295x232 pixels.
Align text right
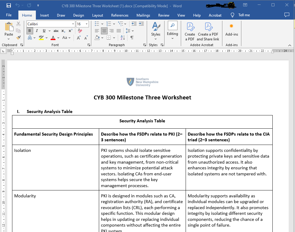pos(111,31)
